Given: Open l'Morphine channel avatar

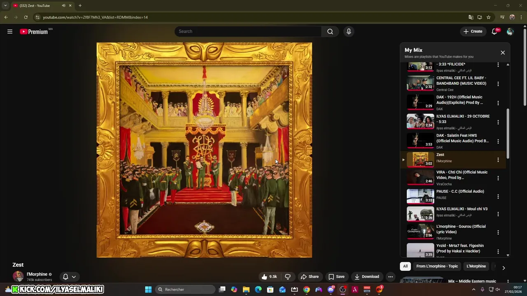Looking at the screenshot, I should tap(18, 277).
